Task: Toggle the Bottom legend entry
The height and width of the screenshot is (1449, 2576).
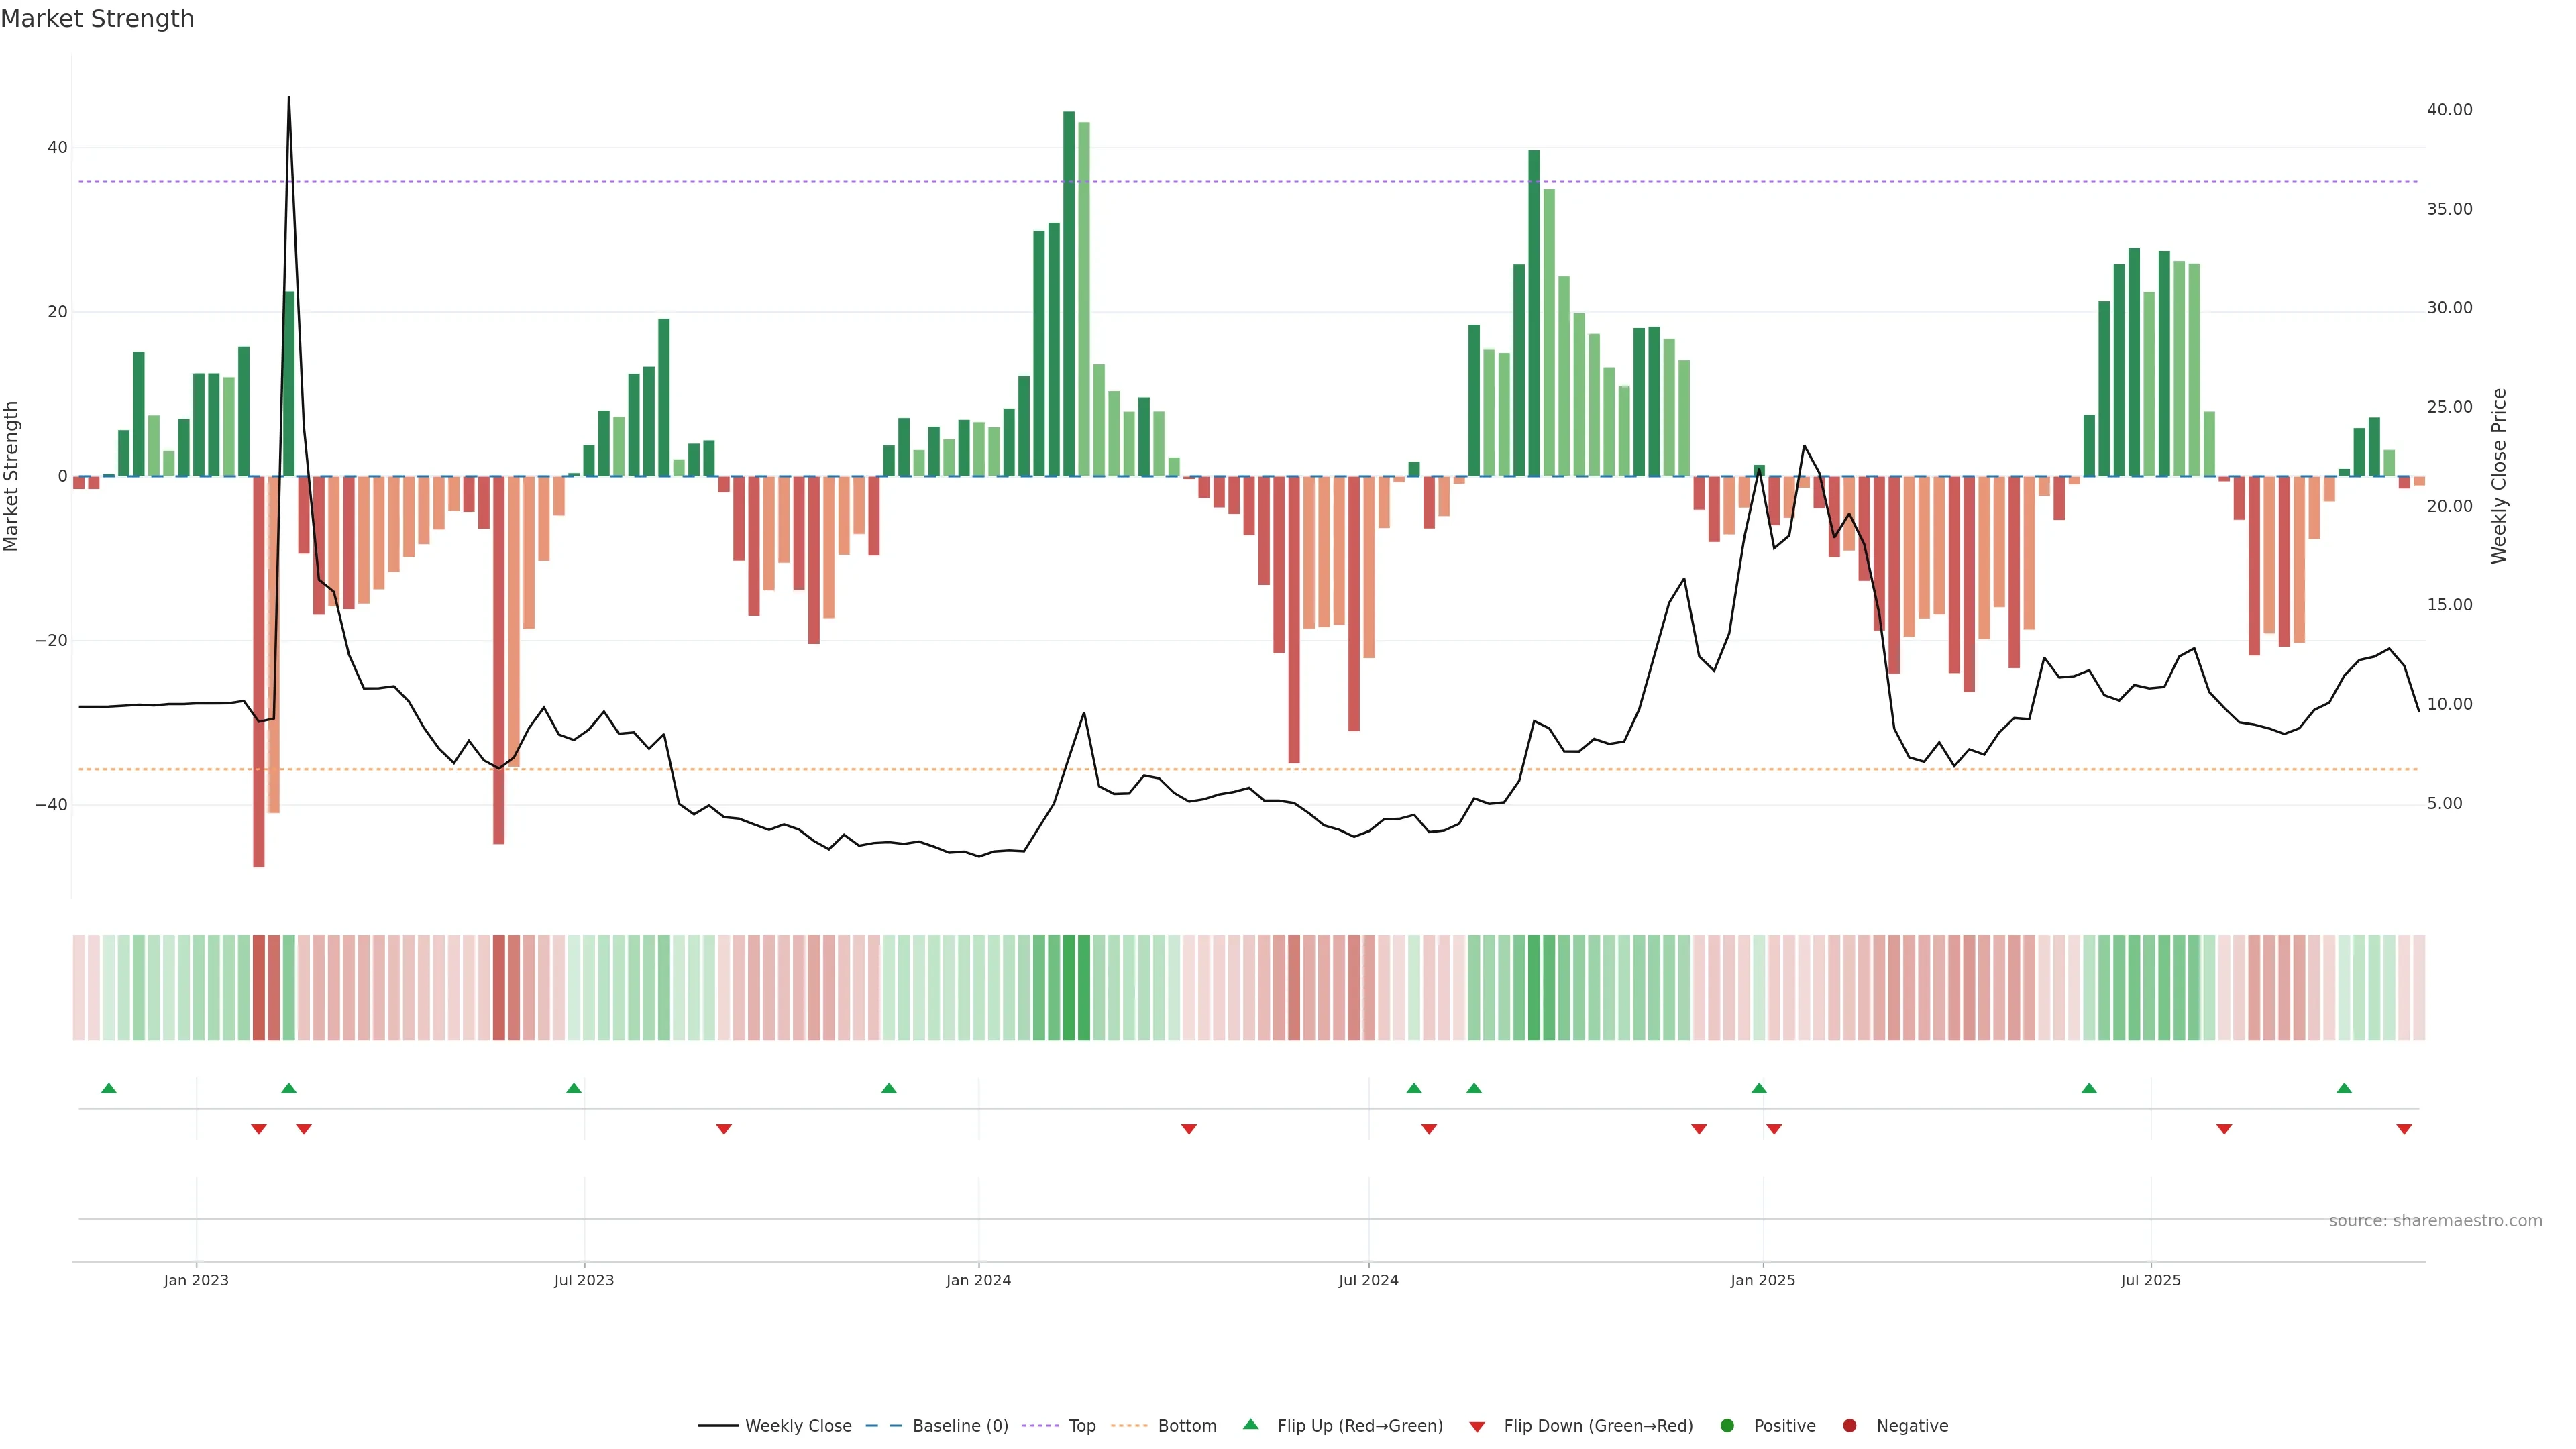Action: point(1186,1426)
